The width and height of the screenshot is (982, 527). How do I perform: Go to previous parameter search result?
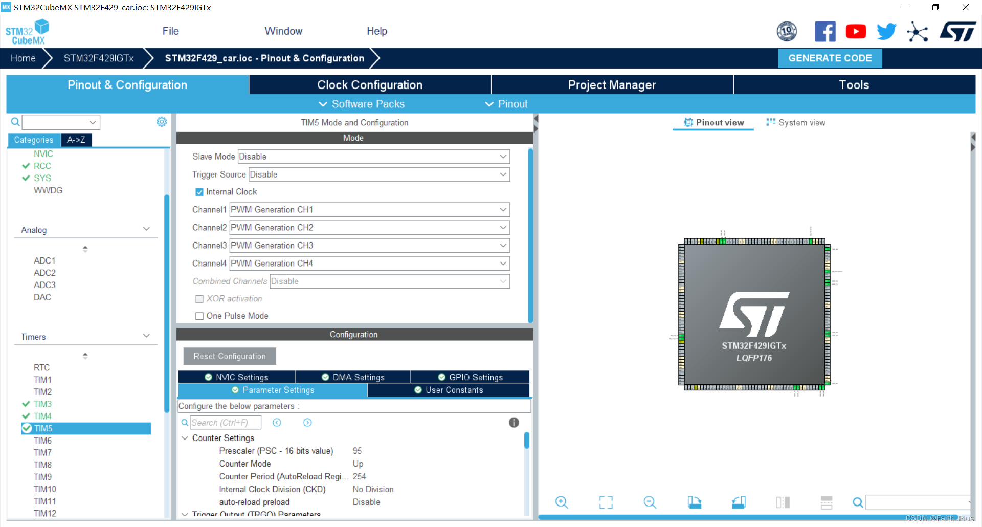[x=277, y=423]
